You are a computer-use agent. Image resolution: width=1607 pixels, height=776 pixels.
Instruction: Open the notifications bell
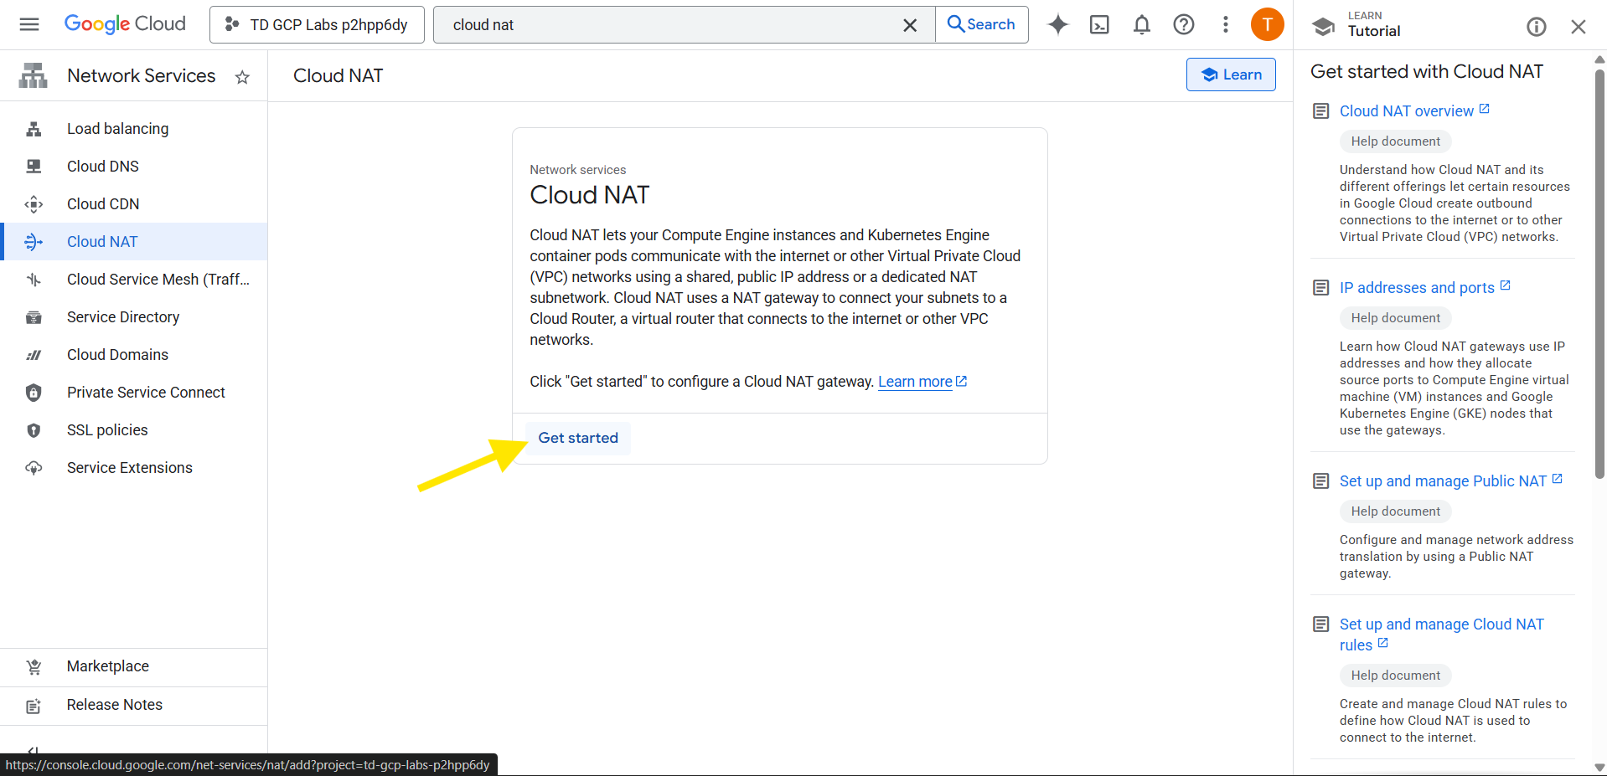click(1141, 24)
